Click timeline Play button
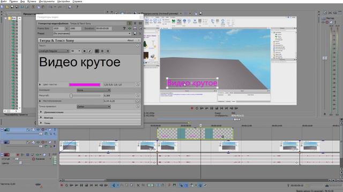 76,185
